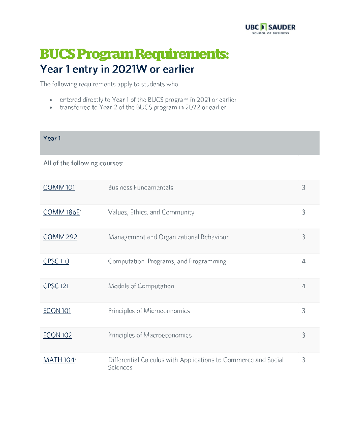Click the Principles of Microeconomics text
The height and width of the screenshot is (439, 339).
click(149, 311)
